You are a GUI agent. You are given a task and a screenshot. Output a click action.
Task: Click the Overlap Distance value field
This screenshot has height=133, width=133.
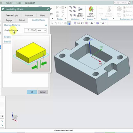(30, 30)
